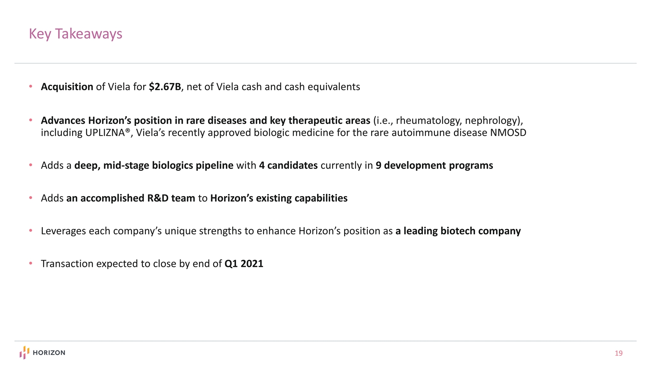651x366 pixels.
Task: Click the bullet dot before Advances Horizon's position
Action: (31, 120)
